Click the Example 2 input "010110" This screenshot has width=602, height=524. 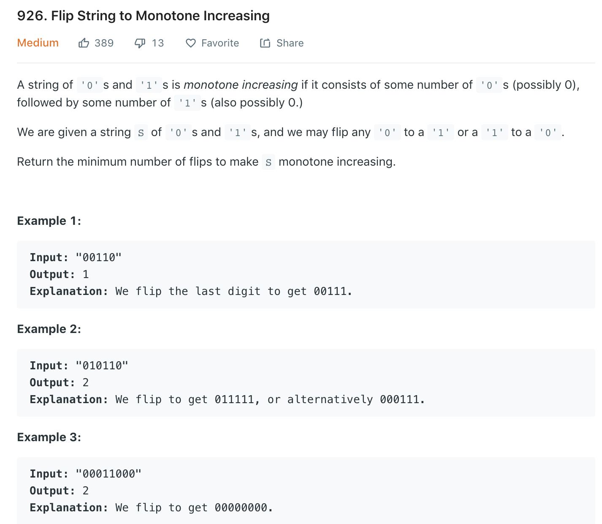102,366
